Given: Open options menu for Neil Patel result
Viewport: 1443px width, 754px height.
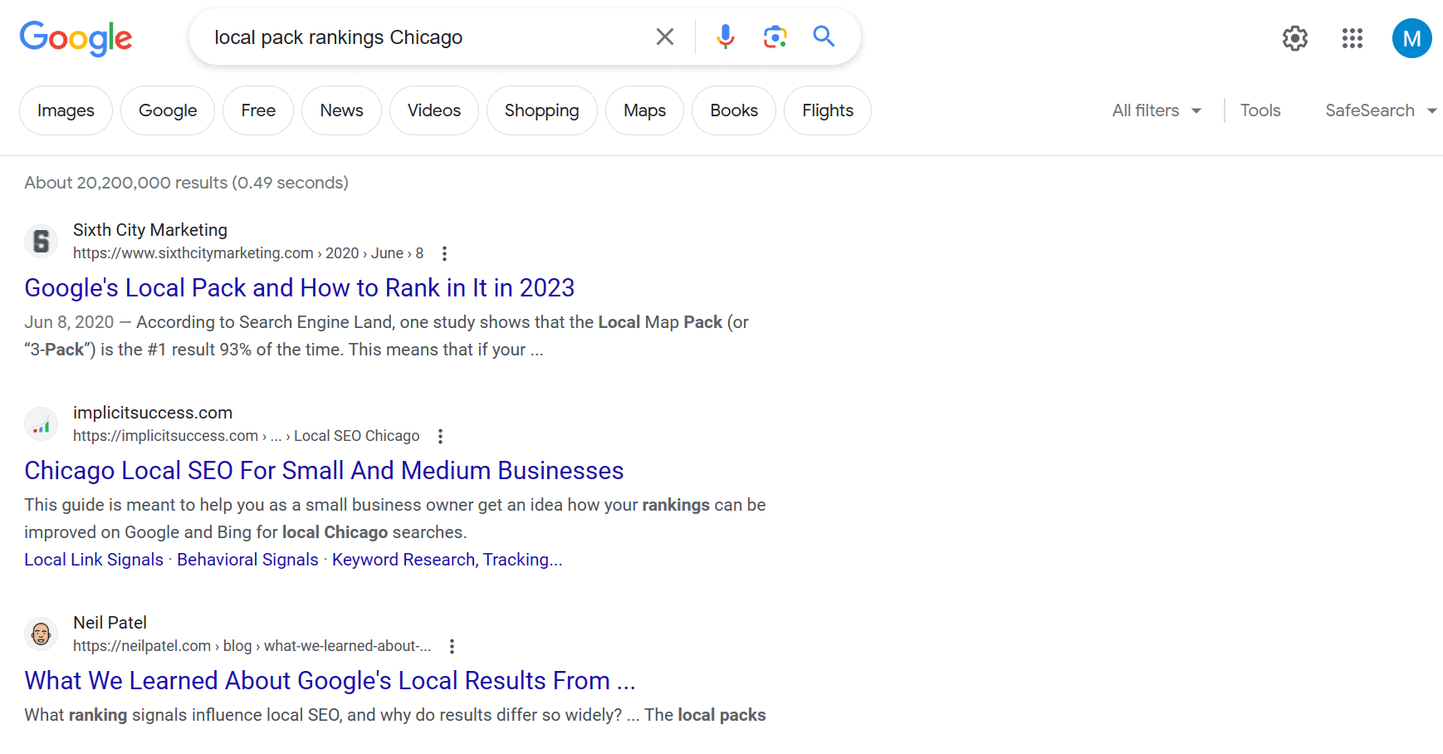Looking at the screenshot, I should coord(452,646).
